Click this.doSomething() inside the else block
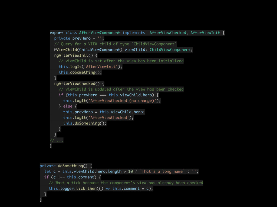Screen dimensions: 277x207 (85, 123)
